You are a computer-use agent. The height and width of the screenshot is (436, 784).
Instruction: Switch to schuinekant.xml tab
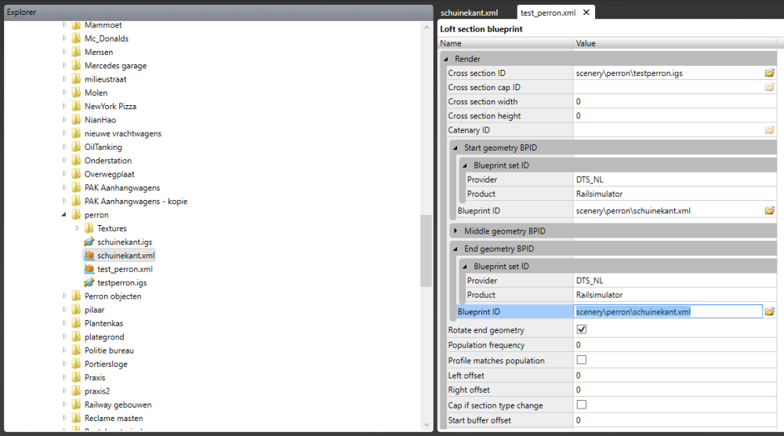coord(469,13)
